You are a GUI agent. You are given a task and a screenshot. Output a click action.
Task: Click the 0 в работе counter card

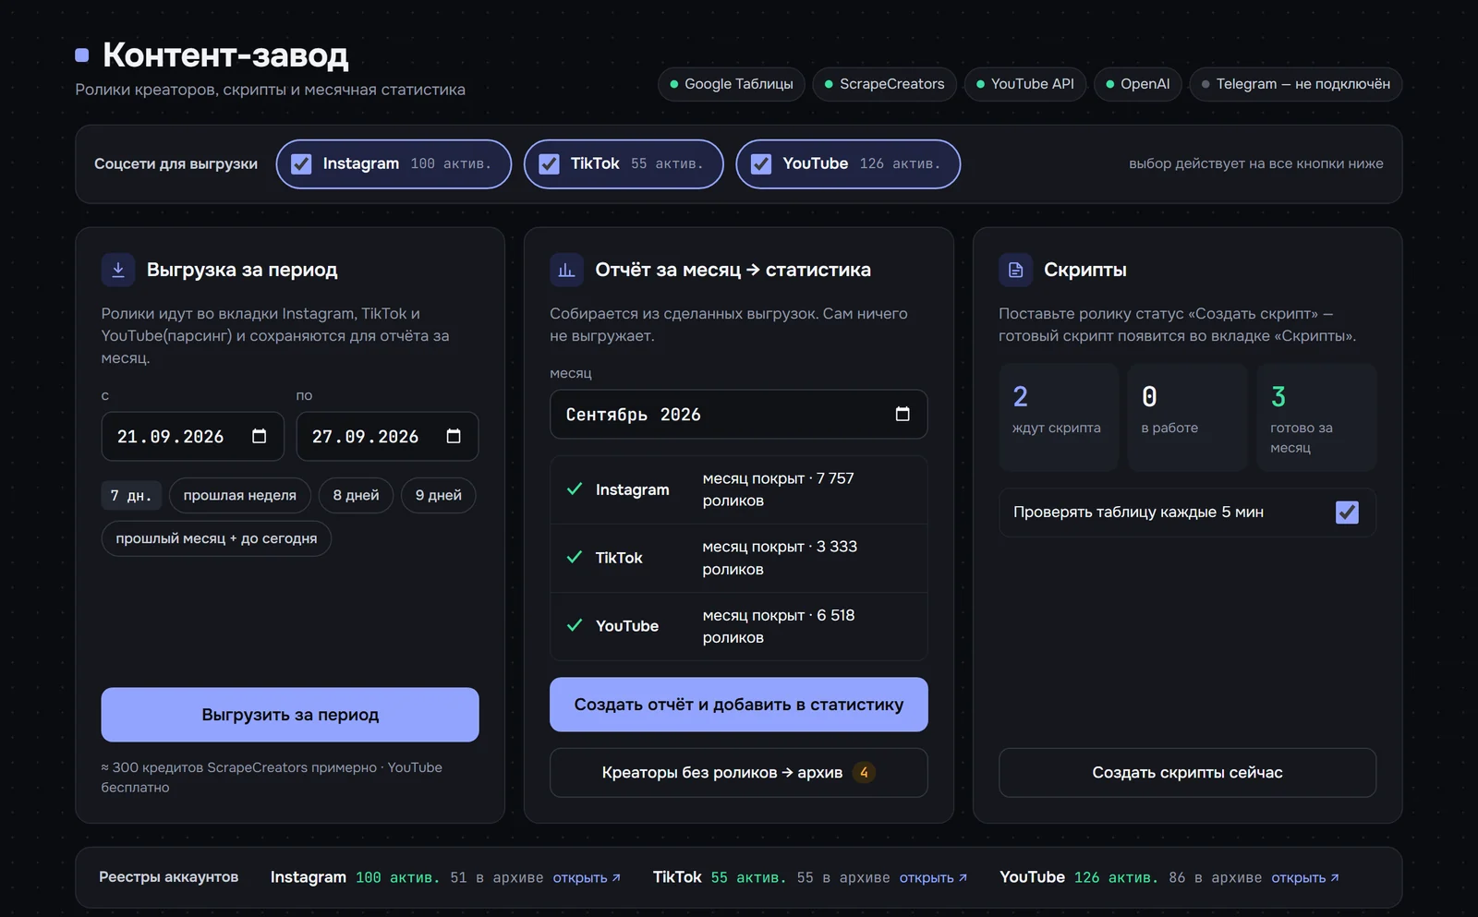click(x=1187, y=417)
